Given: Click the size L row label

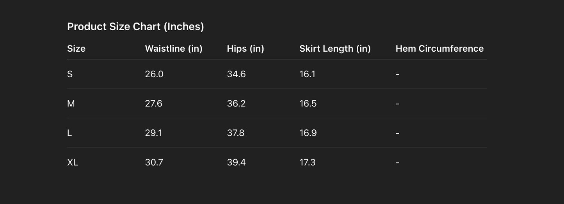Looking at the screenshot, I should 69,133.
